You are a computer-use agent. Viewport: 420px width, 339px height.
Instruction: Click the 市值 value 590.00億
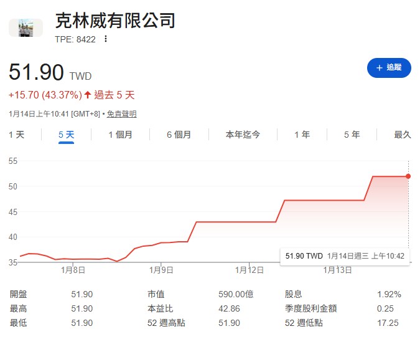[x=236, y=294]
